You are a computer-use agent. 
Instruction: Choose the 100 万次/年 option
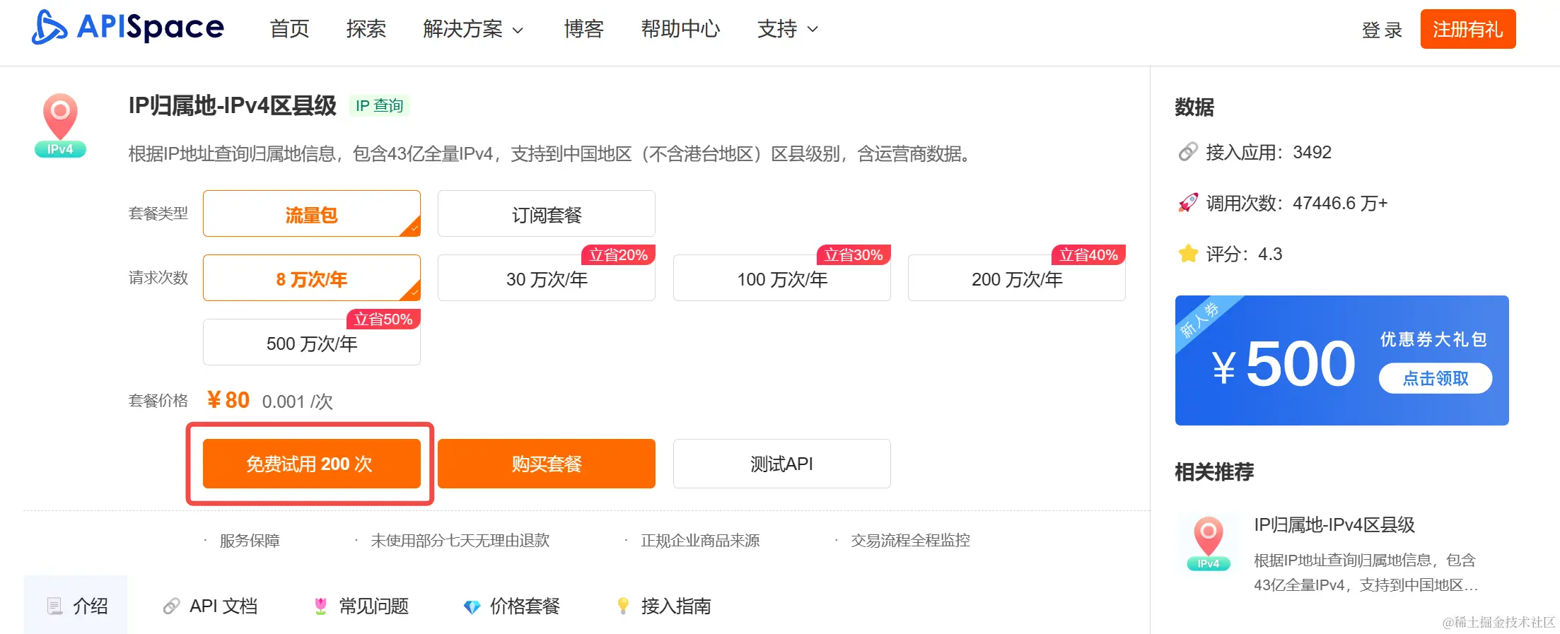coord(782,278)
